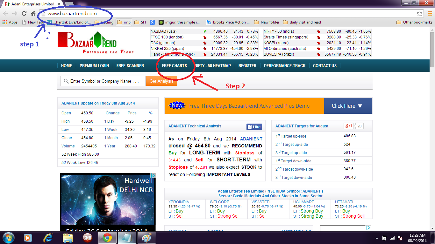Click the Google +1 icon near ADANIENT Targets
The height and width of the screenshot is (244, 435).
coord(348,126)
